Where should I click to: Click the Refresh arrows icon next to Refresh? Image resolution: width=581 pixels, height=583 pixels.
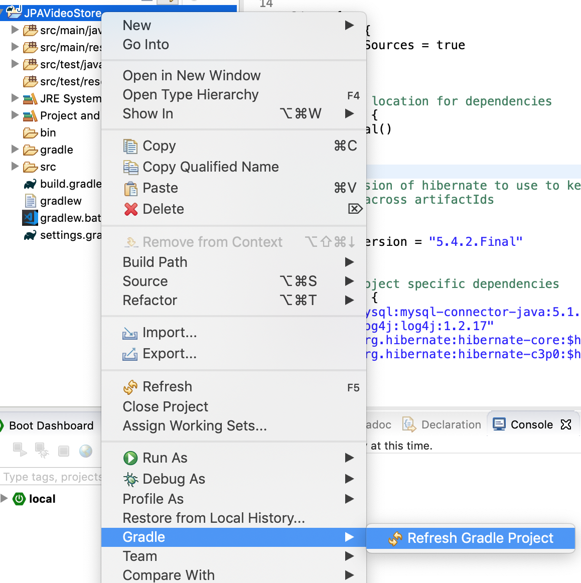[x=130, y=386]
